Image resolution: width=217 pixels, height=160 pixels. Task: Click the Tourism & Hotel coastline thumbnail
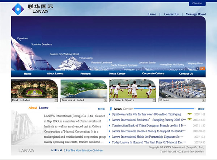[84, 89]
